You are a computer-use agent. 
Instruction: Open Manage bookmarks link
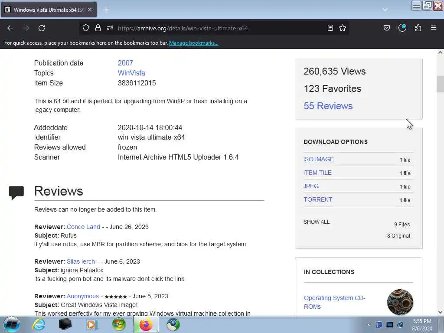pos(194,43)
